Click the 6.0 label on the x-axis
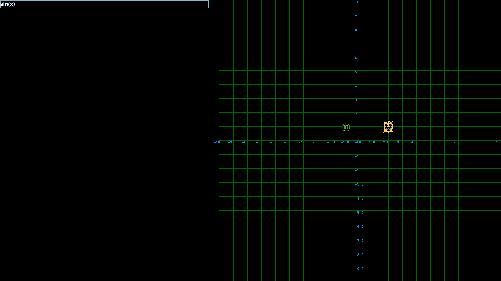 point(442,142)
